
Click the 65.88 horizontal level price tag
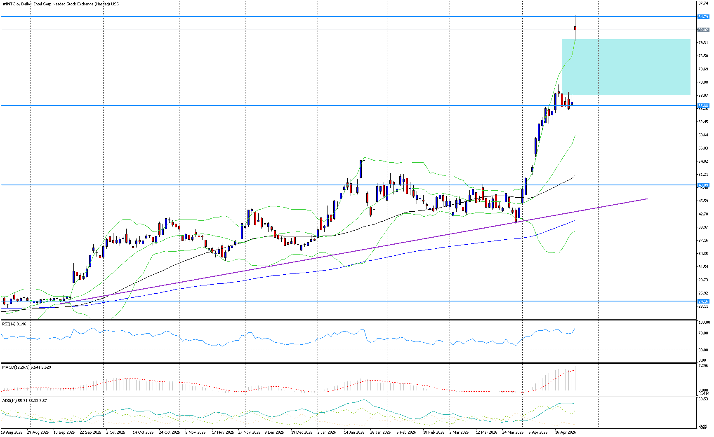coord(703,106)
